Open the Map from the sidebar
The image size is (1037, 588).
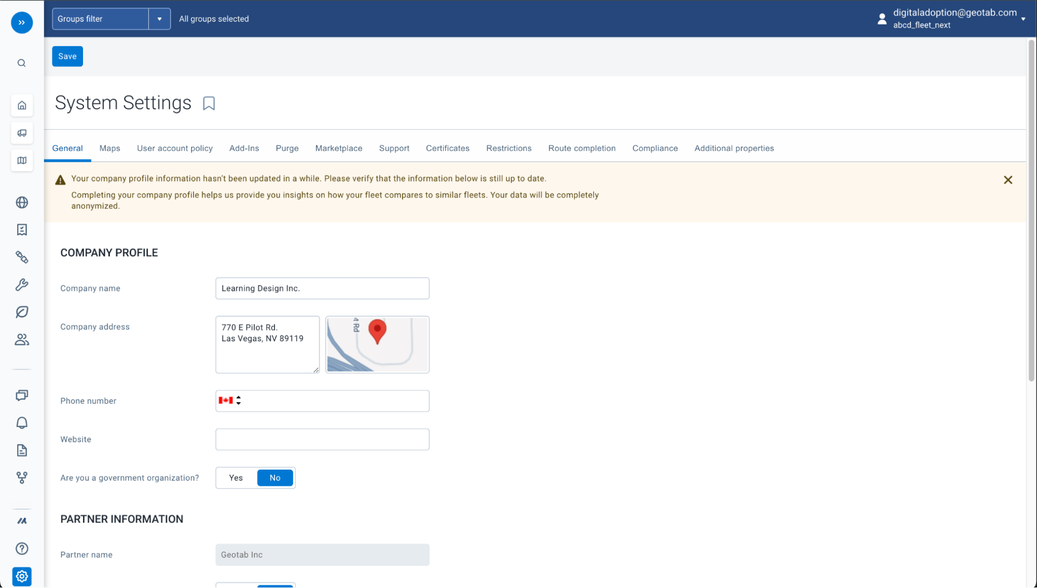[22, 160]
